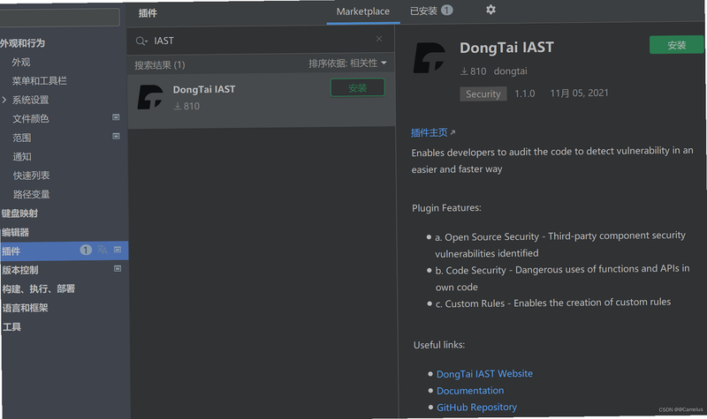This screenshot has height=419, width=707.
Task: Select 构建、执行、部署 settings category
Action: (38, 289)
